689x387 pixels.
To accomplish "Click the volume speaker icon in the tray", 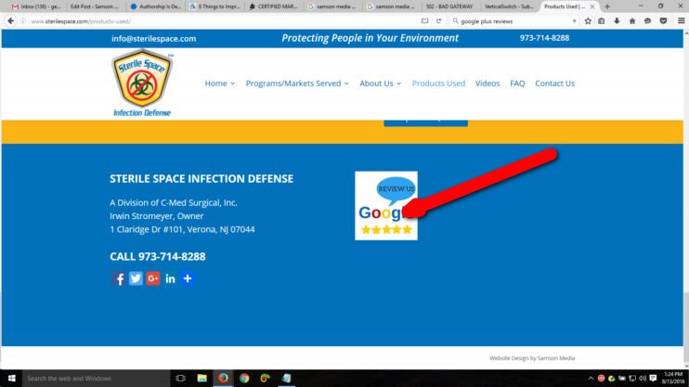I will pyautogui.click(x=643, y=379).
